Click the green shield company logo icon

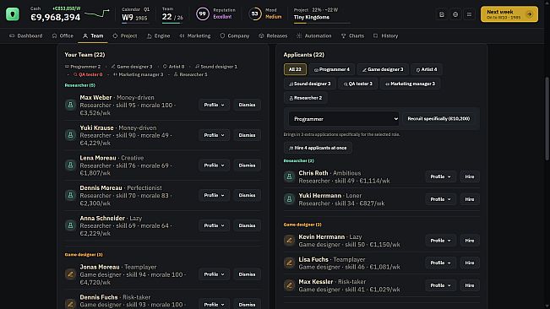[13, 14]
